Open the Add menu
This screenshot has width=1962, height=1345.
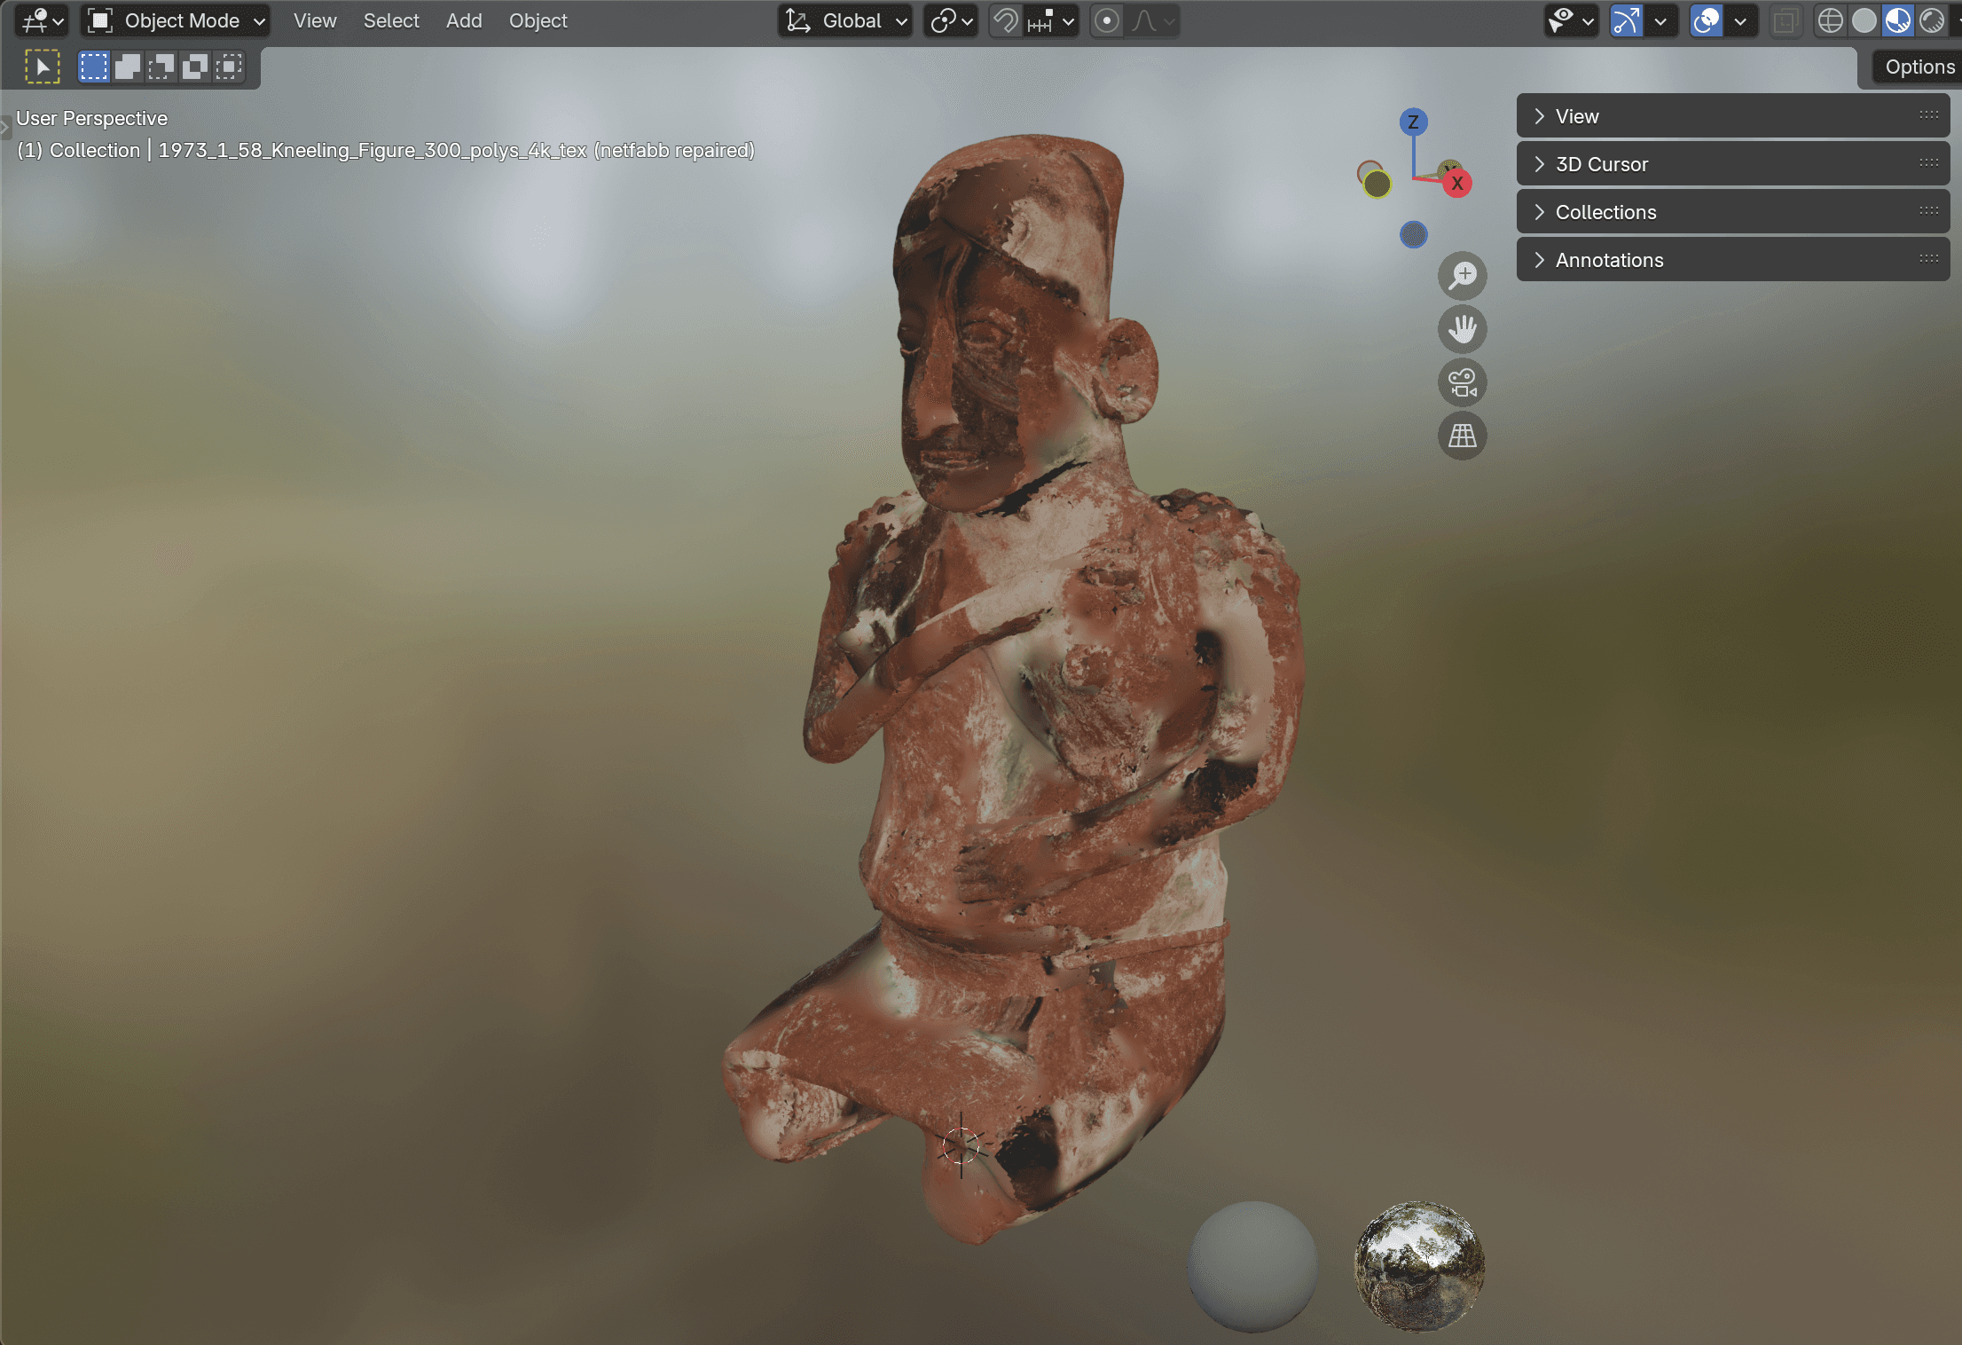[463, 20]
